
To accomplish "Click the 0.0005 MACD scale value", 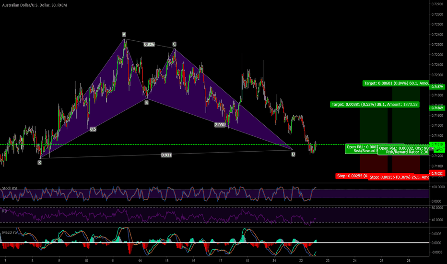I will 436,234.
